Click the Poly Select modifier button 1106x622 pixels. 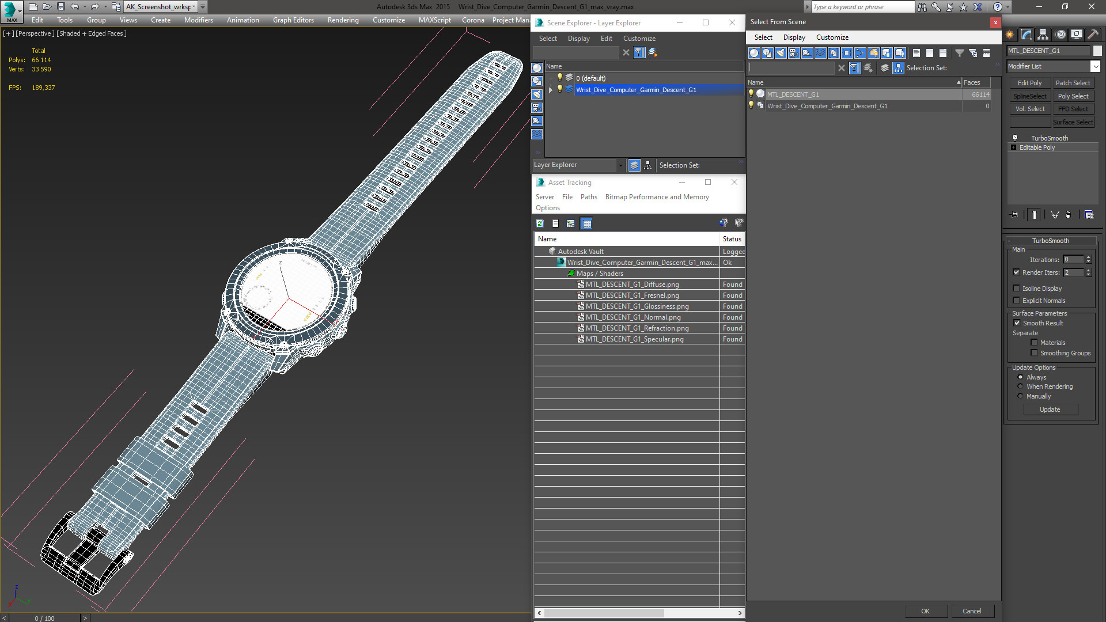click(1073, 96)
